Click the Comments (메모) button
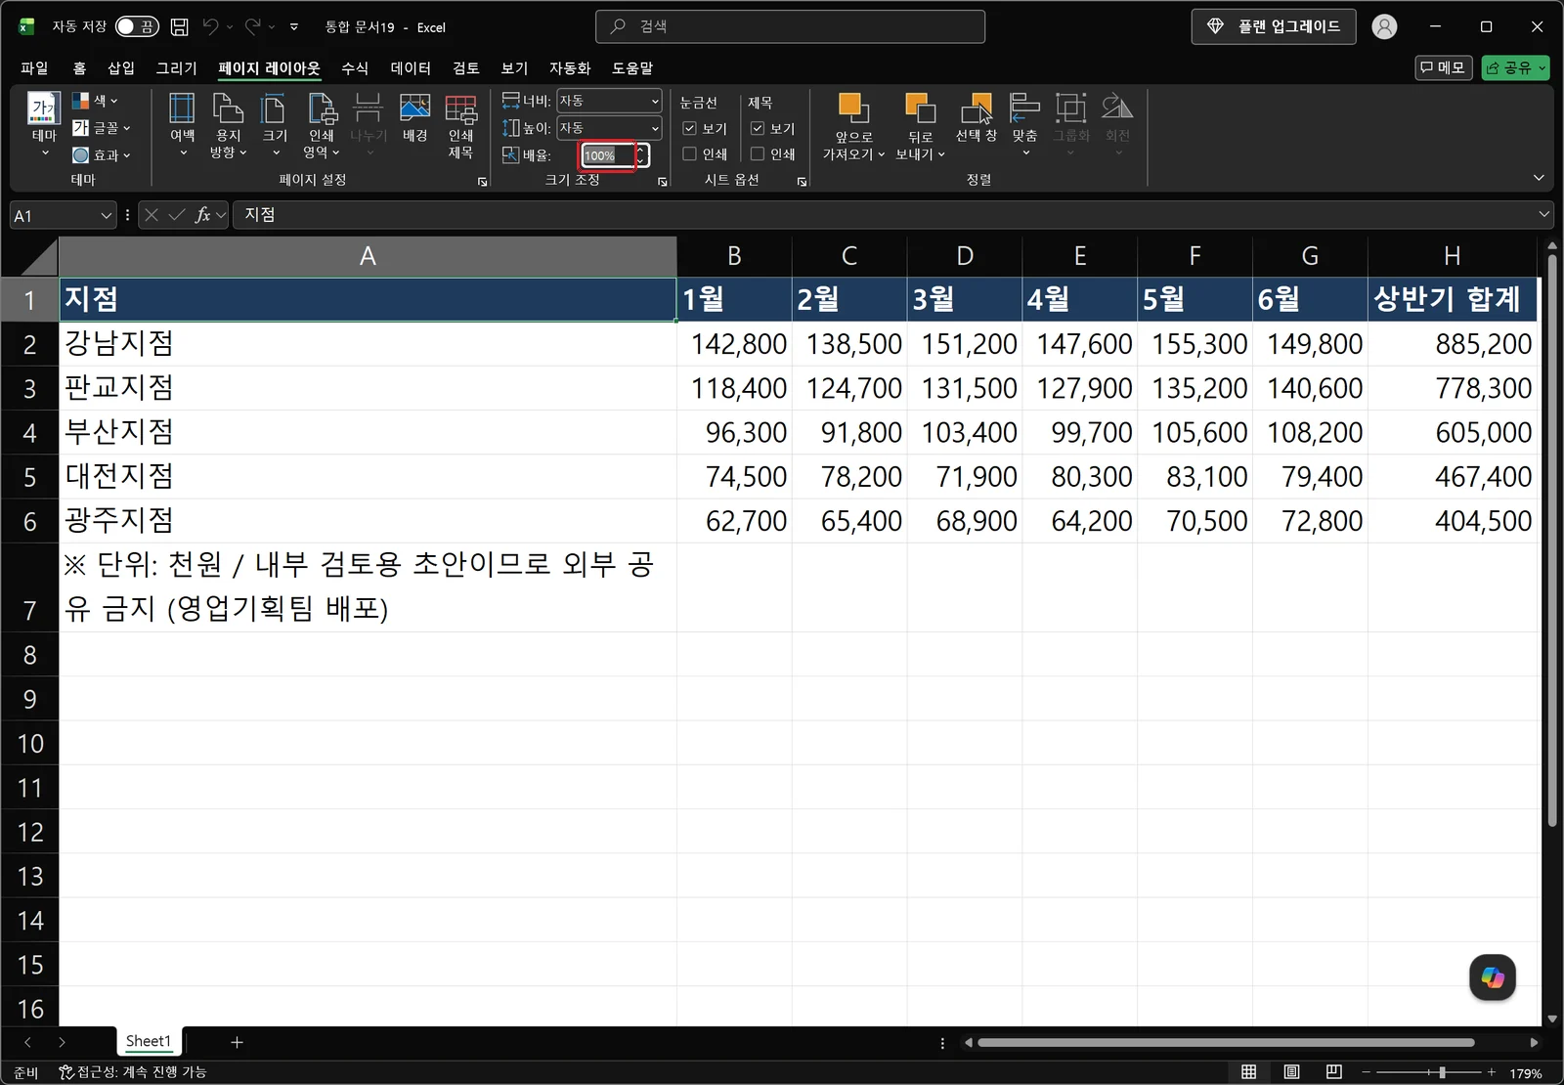This screenshot has width=1564, height=1085. (x=1444, y=67)
